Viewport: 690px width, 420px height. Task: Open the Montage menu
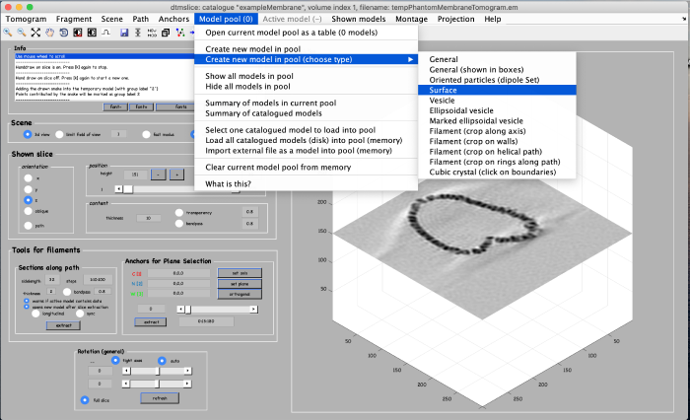[x=411, y=19]
